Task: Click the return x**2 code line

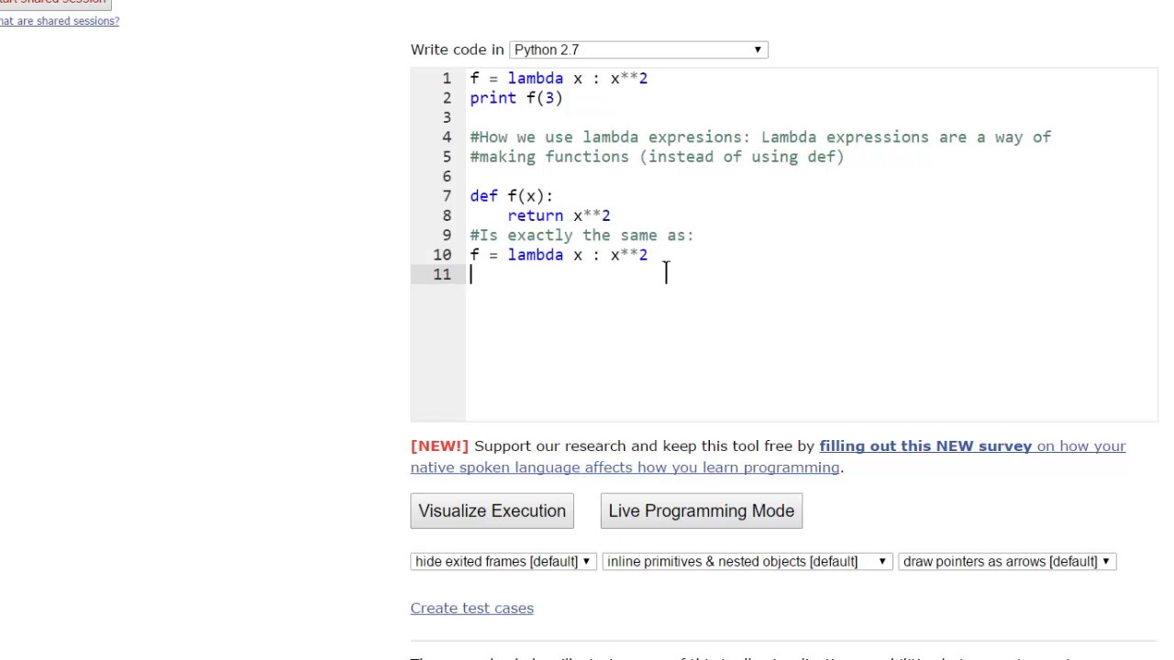Action: [x=559, y=215]
